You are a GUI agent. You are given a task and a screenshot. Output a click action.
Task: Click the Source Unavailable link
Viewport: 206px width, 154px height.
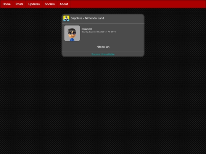tap(103, 54)
